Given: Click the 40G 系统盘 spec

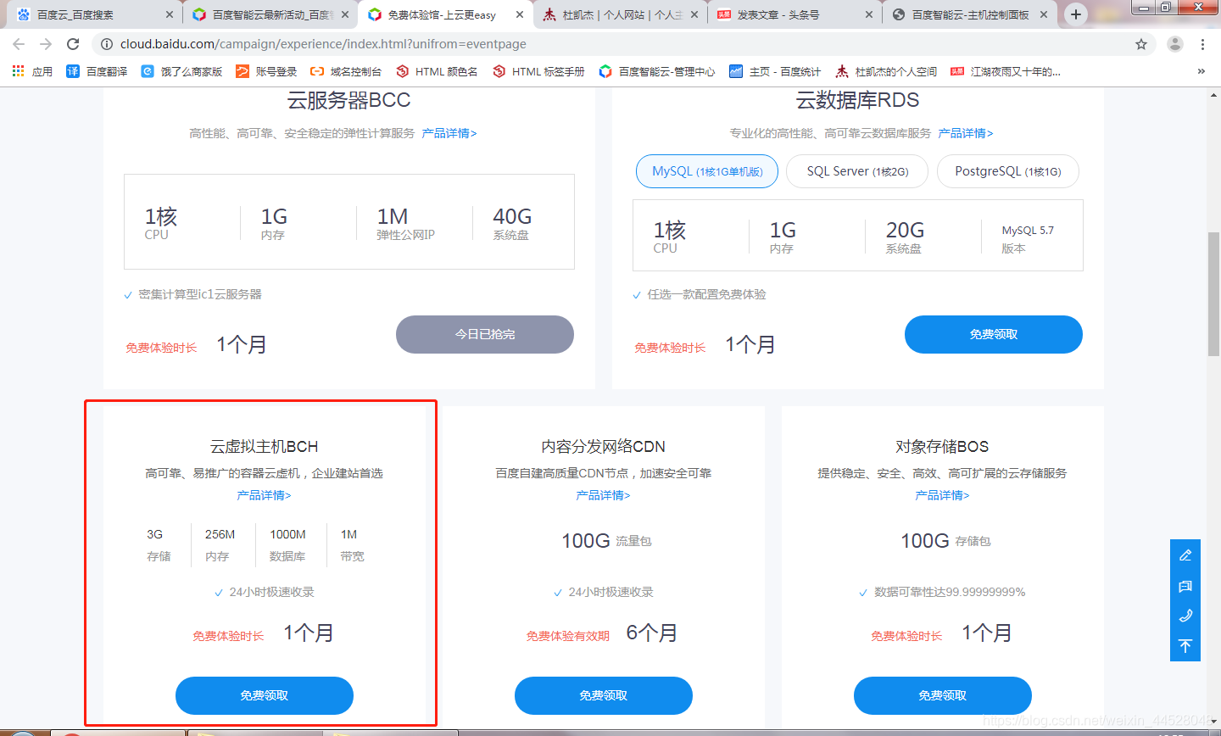Looking at the screenshot, I should [x=512, y=224].
